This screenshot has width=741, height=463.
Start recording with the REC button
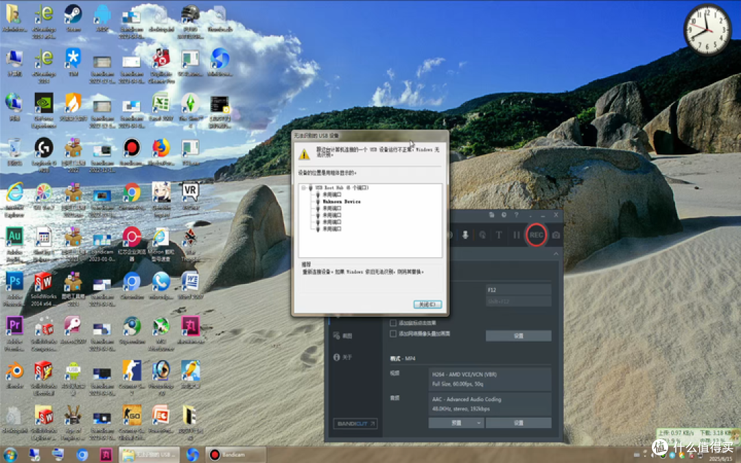[x=536, y=235]
